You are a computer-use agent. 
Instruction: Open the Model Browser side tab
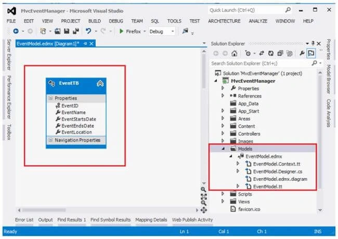(x=329, y=79)
